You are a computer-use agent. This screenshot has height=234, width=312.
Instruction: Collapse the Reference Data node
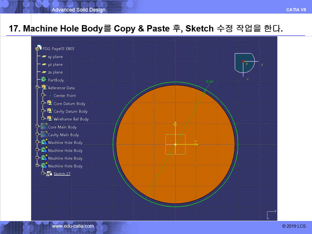pos(37,88)
